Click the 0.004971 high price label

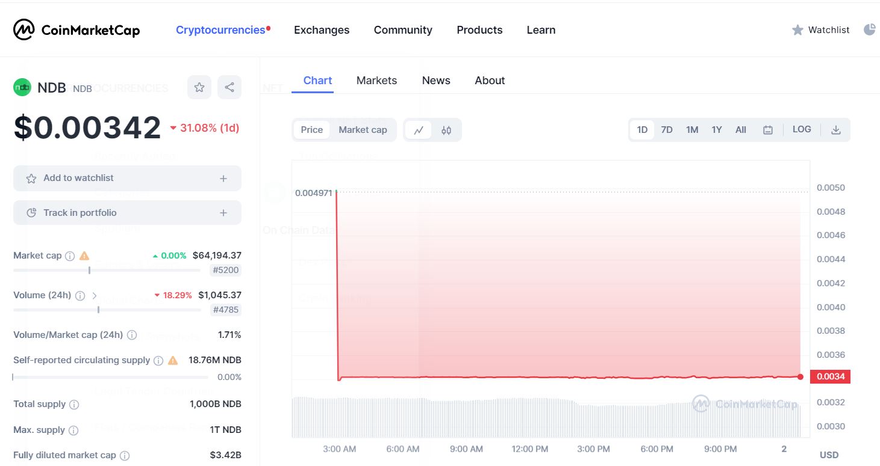pos(313,193)
